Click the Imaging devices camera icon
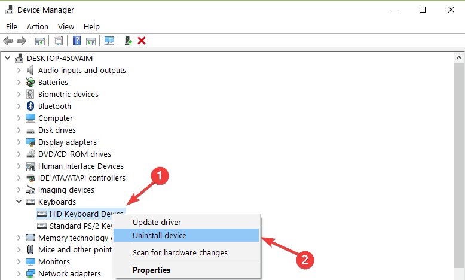This screenshot has height=280, width=465. pyautogui.click(x=30, y=190)
